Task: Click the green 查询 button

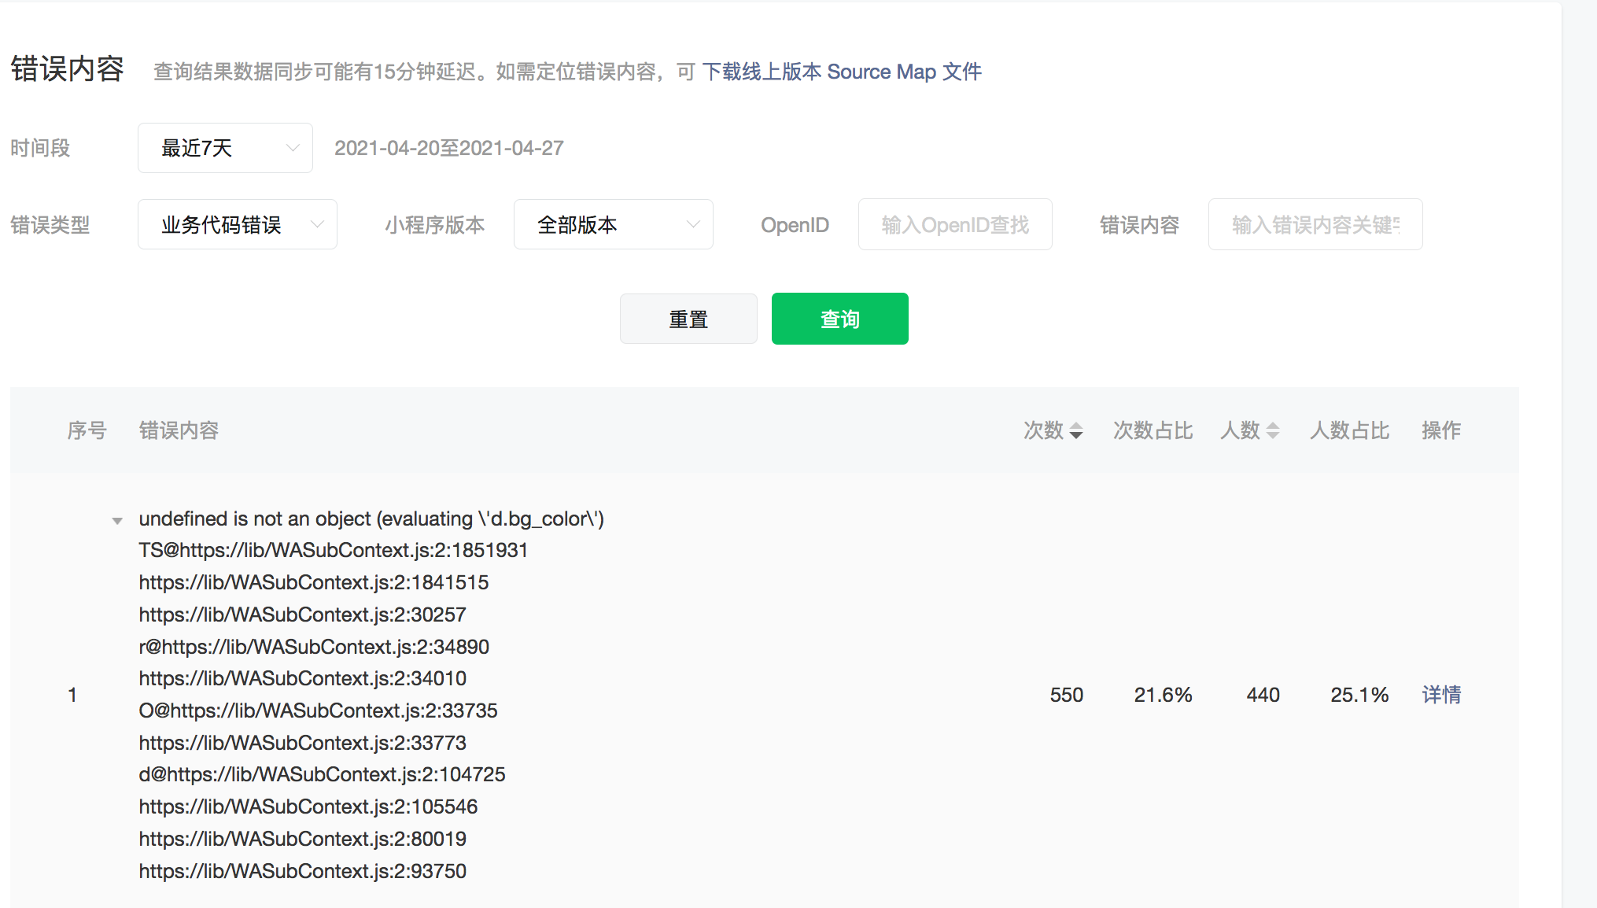Action: pos(839,319)
